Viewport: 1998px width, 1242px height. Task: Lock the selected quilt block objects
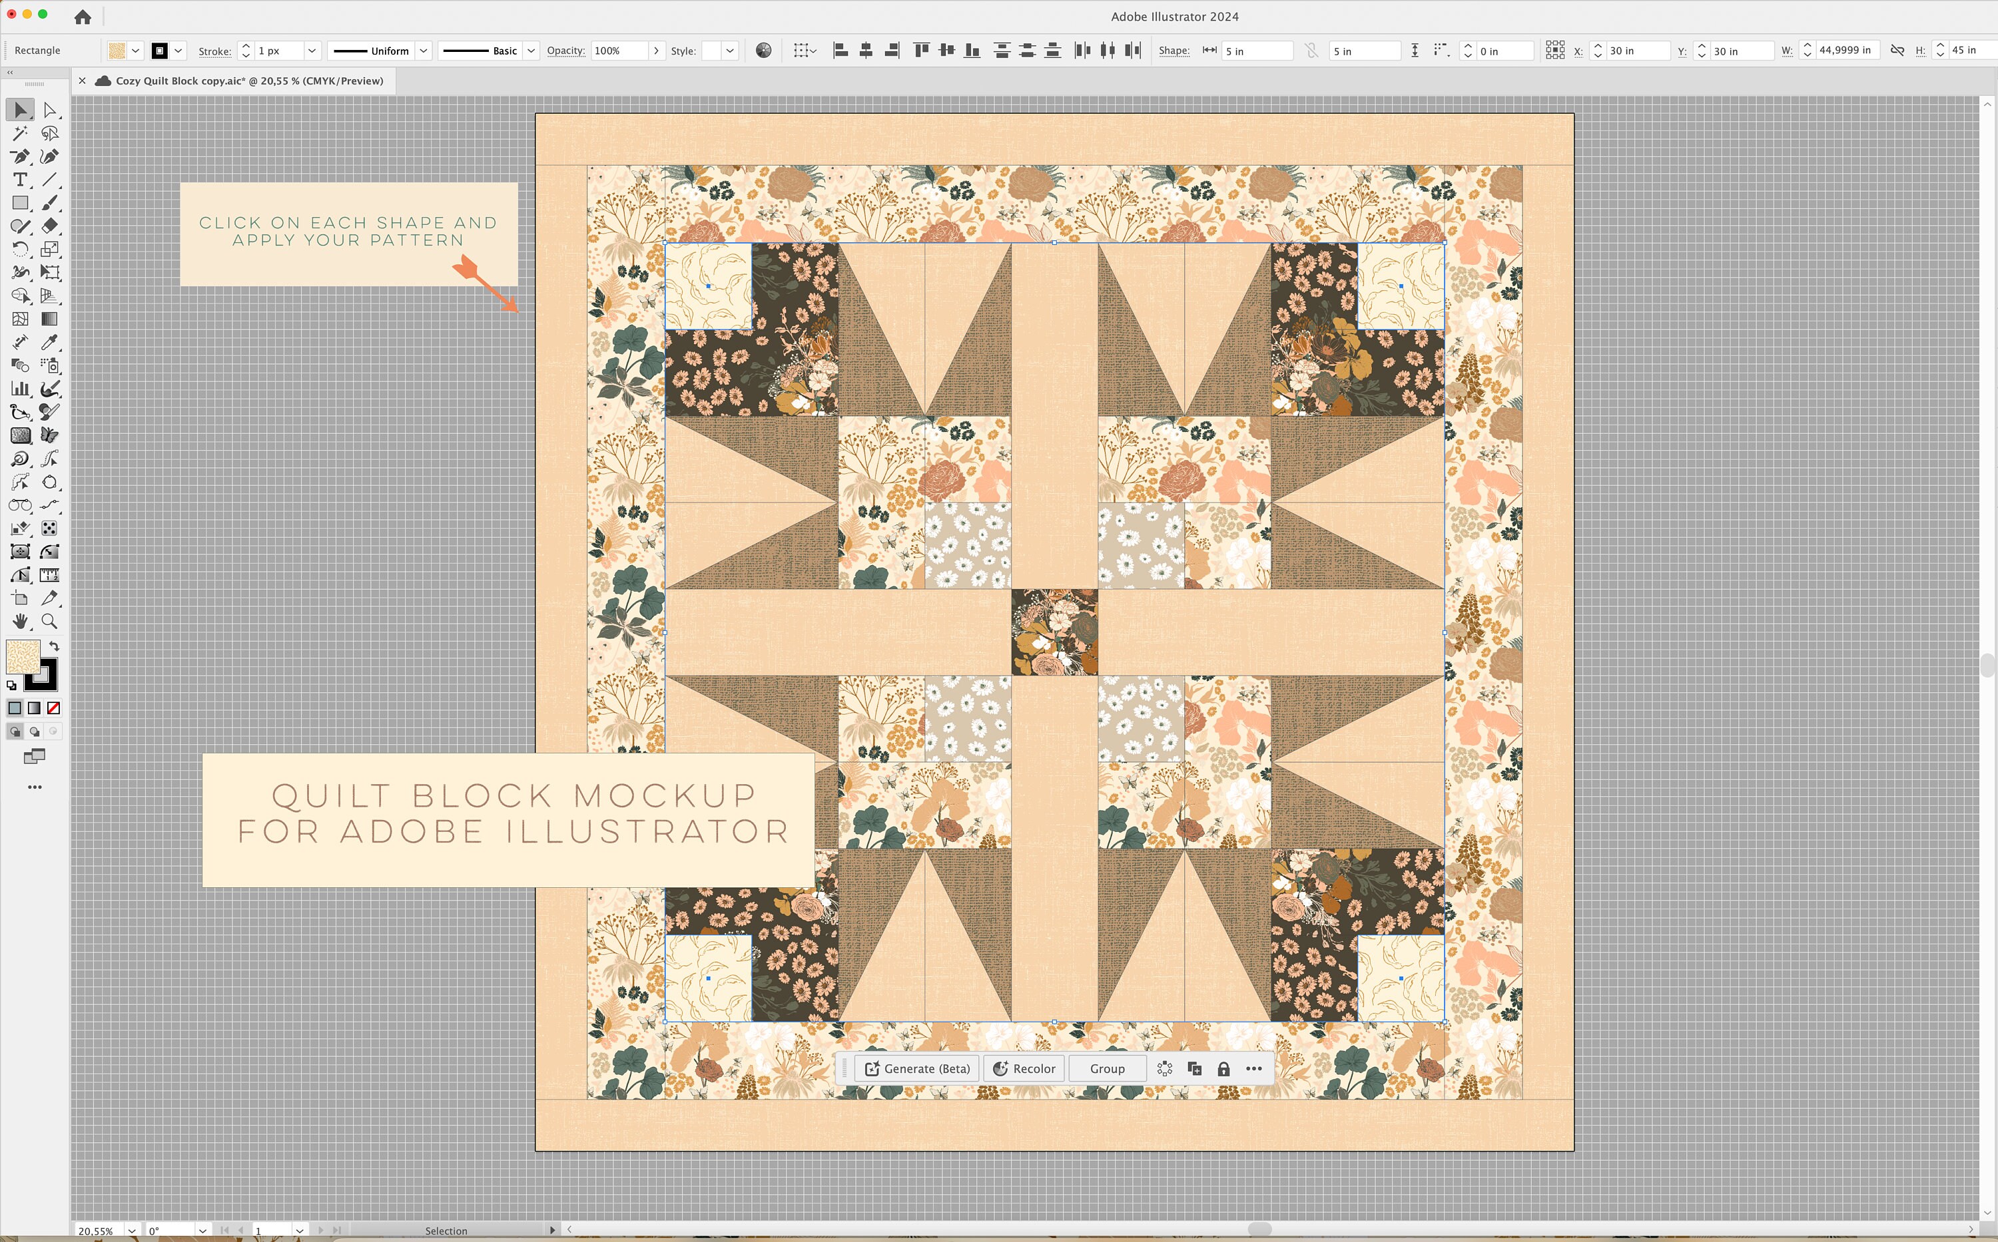click(1224, 1068)
